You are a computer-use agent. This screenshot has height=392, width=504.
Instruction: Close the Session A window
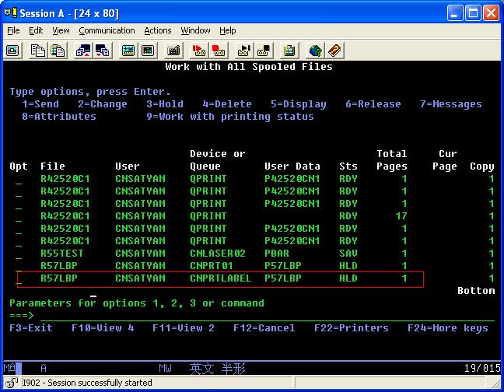coord(491,13)
